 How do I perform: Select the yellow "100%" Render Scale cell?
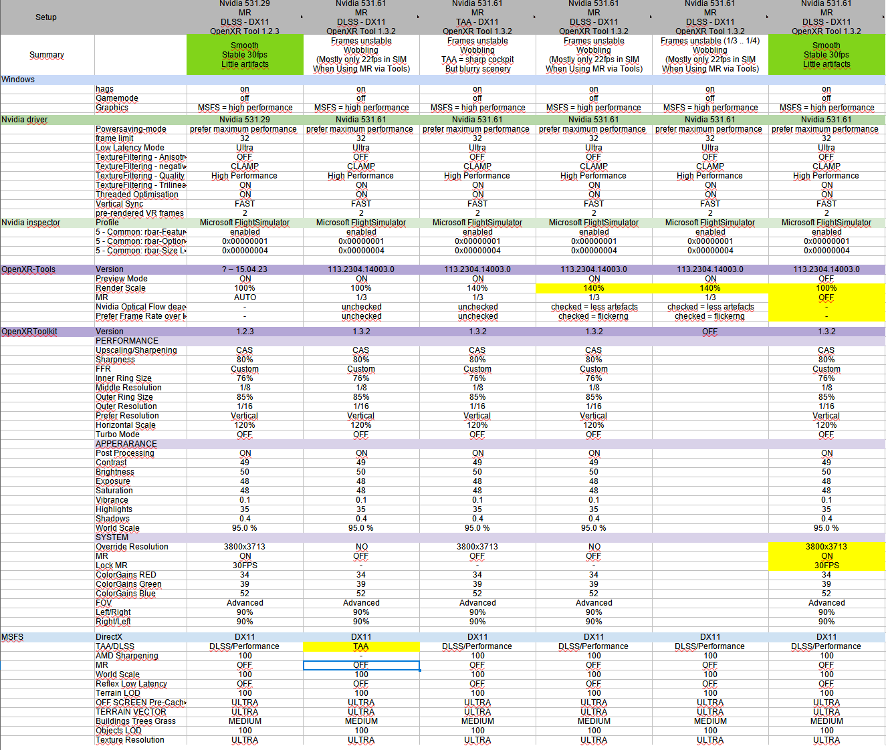[x=826, y=288]
